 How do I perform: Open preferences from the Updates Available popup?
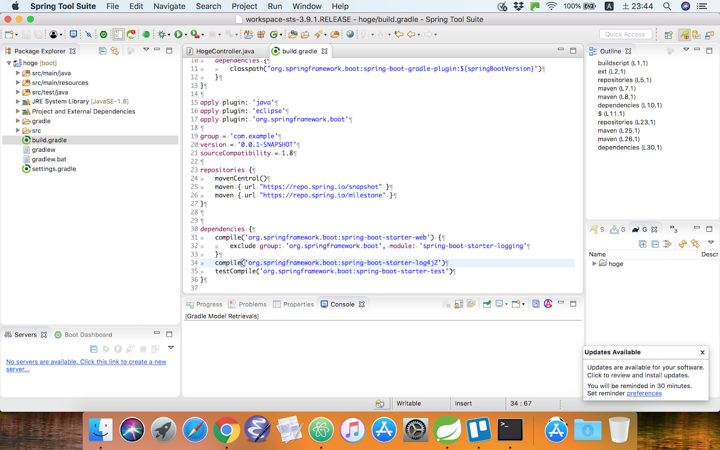(x=644, y=393)
